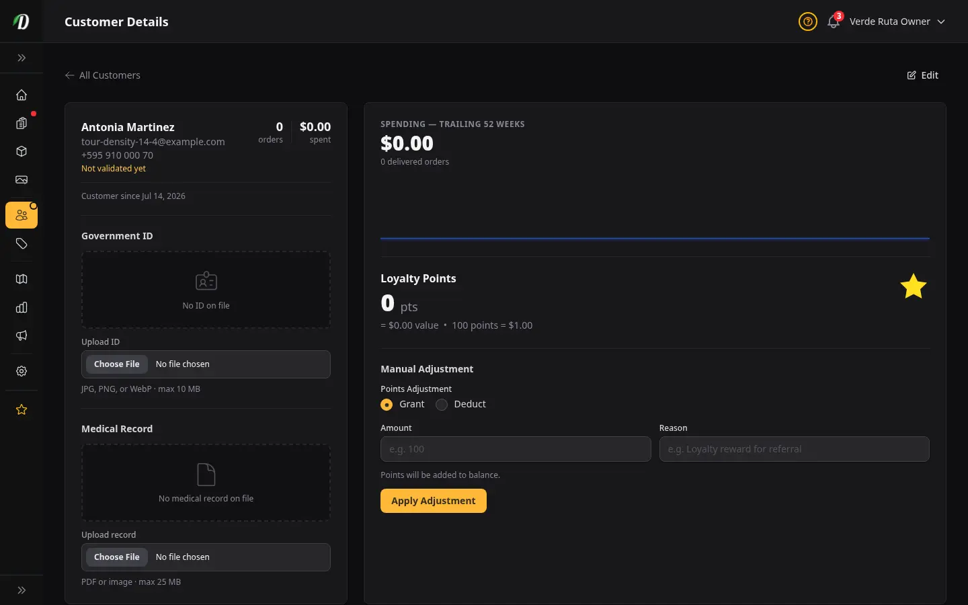Click 'No medical record on file' text
Viewport: 968px width, 605px height.
(x=206, y=499)
